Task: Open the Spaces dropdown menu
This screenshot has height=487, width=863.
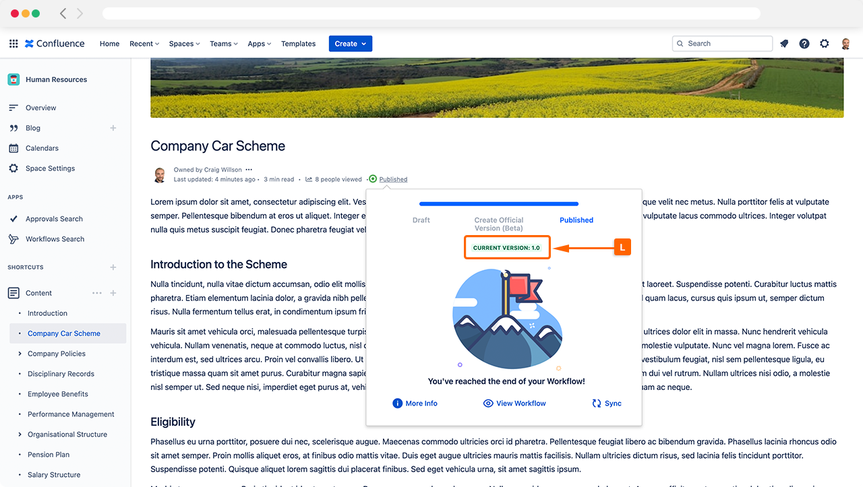Action: click(184, 44)
